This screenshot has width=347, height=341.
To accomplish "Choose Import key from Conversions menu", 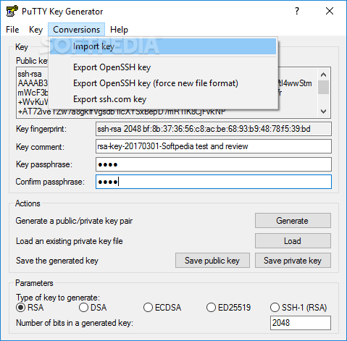I will [x=163, y=46].
